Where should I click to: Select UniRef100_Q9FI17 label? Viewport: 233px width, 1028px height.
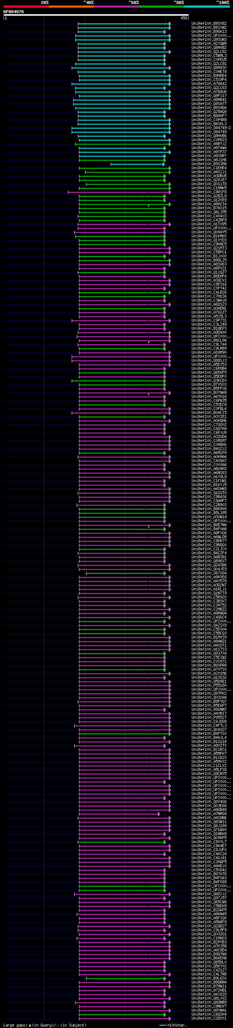[x=209, y=96]
